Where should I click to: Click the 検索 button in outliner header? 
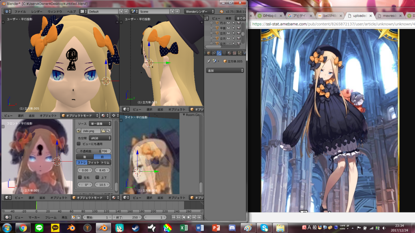pos(229,18)
